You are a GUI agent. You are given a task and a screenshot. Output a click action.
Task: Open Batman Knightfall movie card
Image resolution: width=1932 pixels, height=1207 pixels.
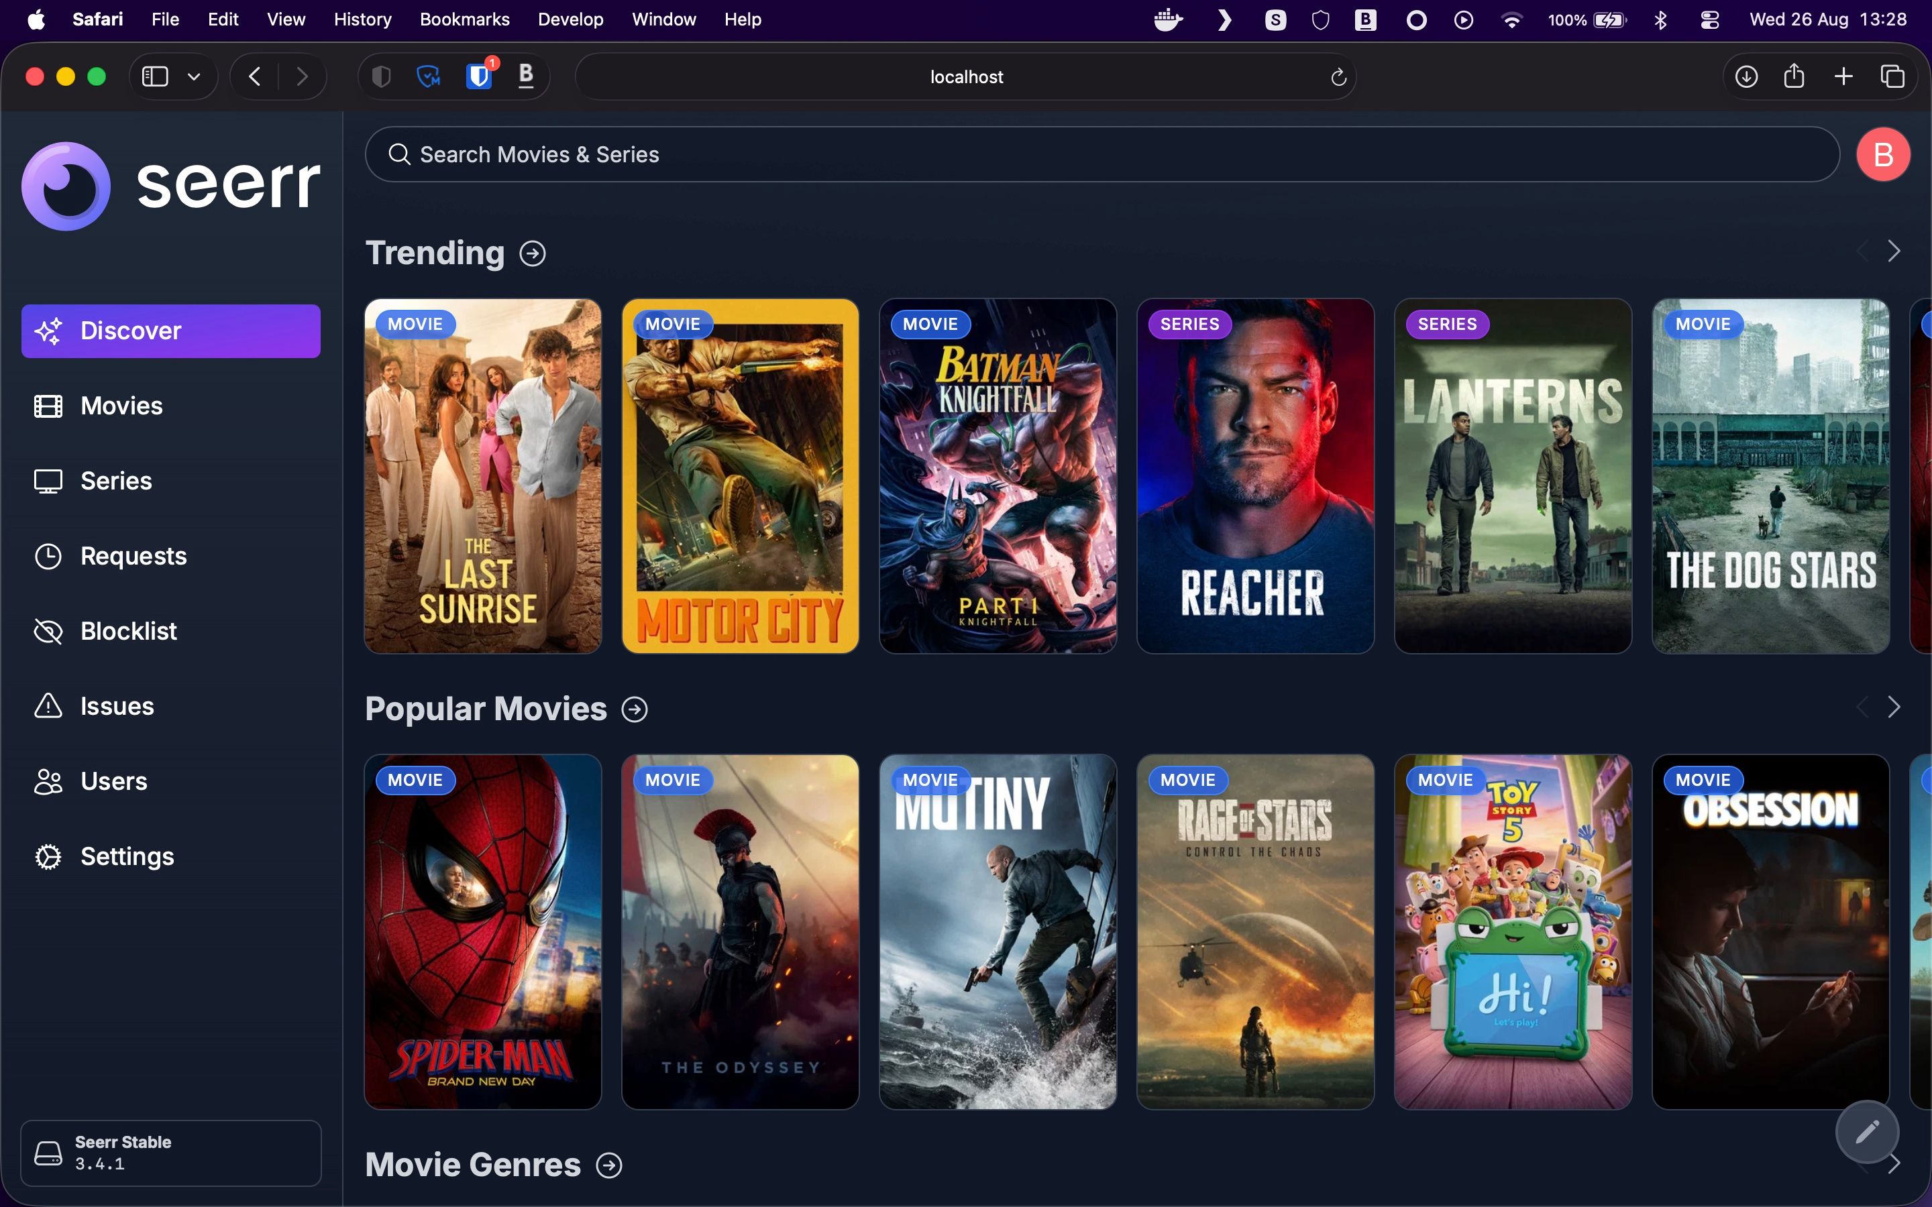tap(998, 476)
